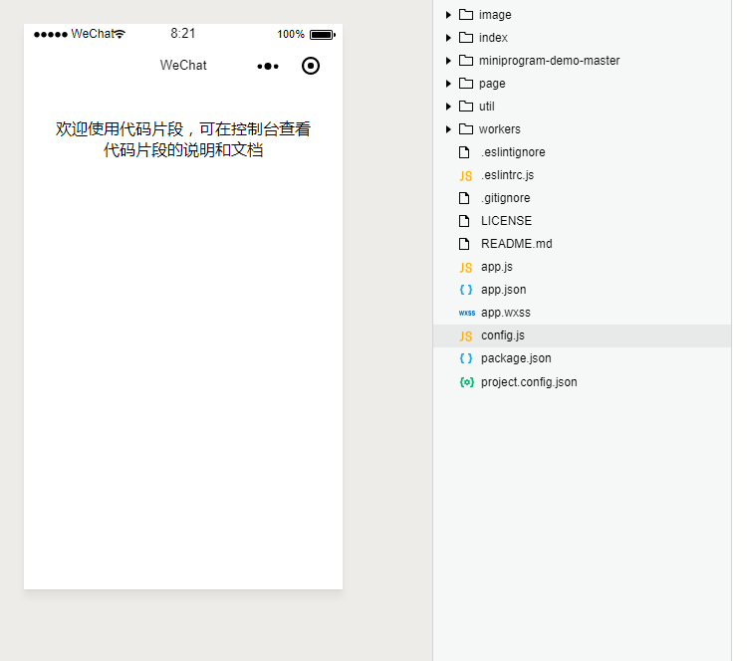Open the project.config.json file
This screenshot has height=661, width=747.
coord(583,382)
